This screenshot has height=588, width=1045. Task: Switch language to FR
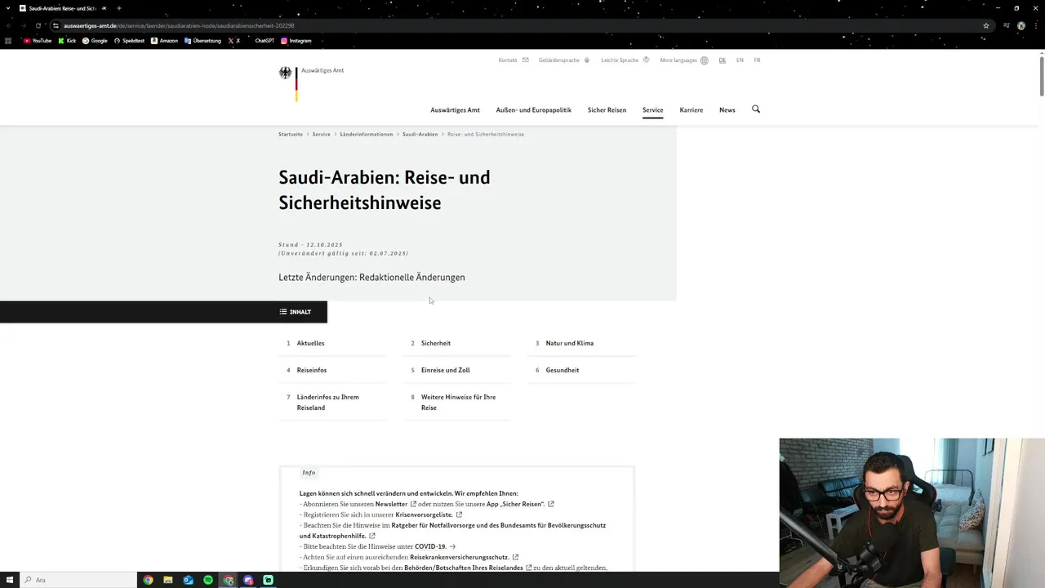[x=757, y=60]
